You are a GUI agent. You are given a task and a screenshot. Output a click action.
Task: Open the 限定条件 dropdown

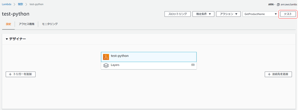point(203,14)
